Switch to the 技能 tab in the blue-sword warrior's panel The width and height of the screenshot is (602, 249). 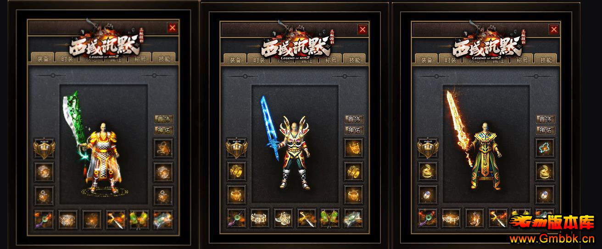click(x=354, y=60)
